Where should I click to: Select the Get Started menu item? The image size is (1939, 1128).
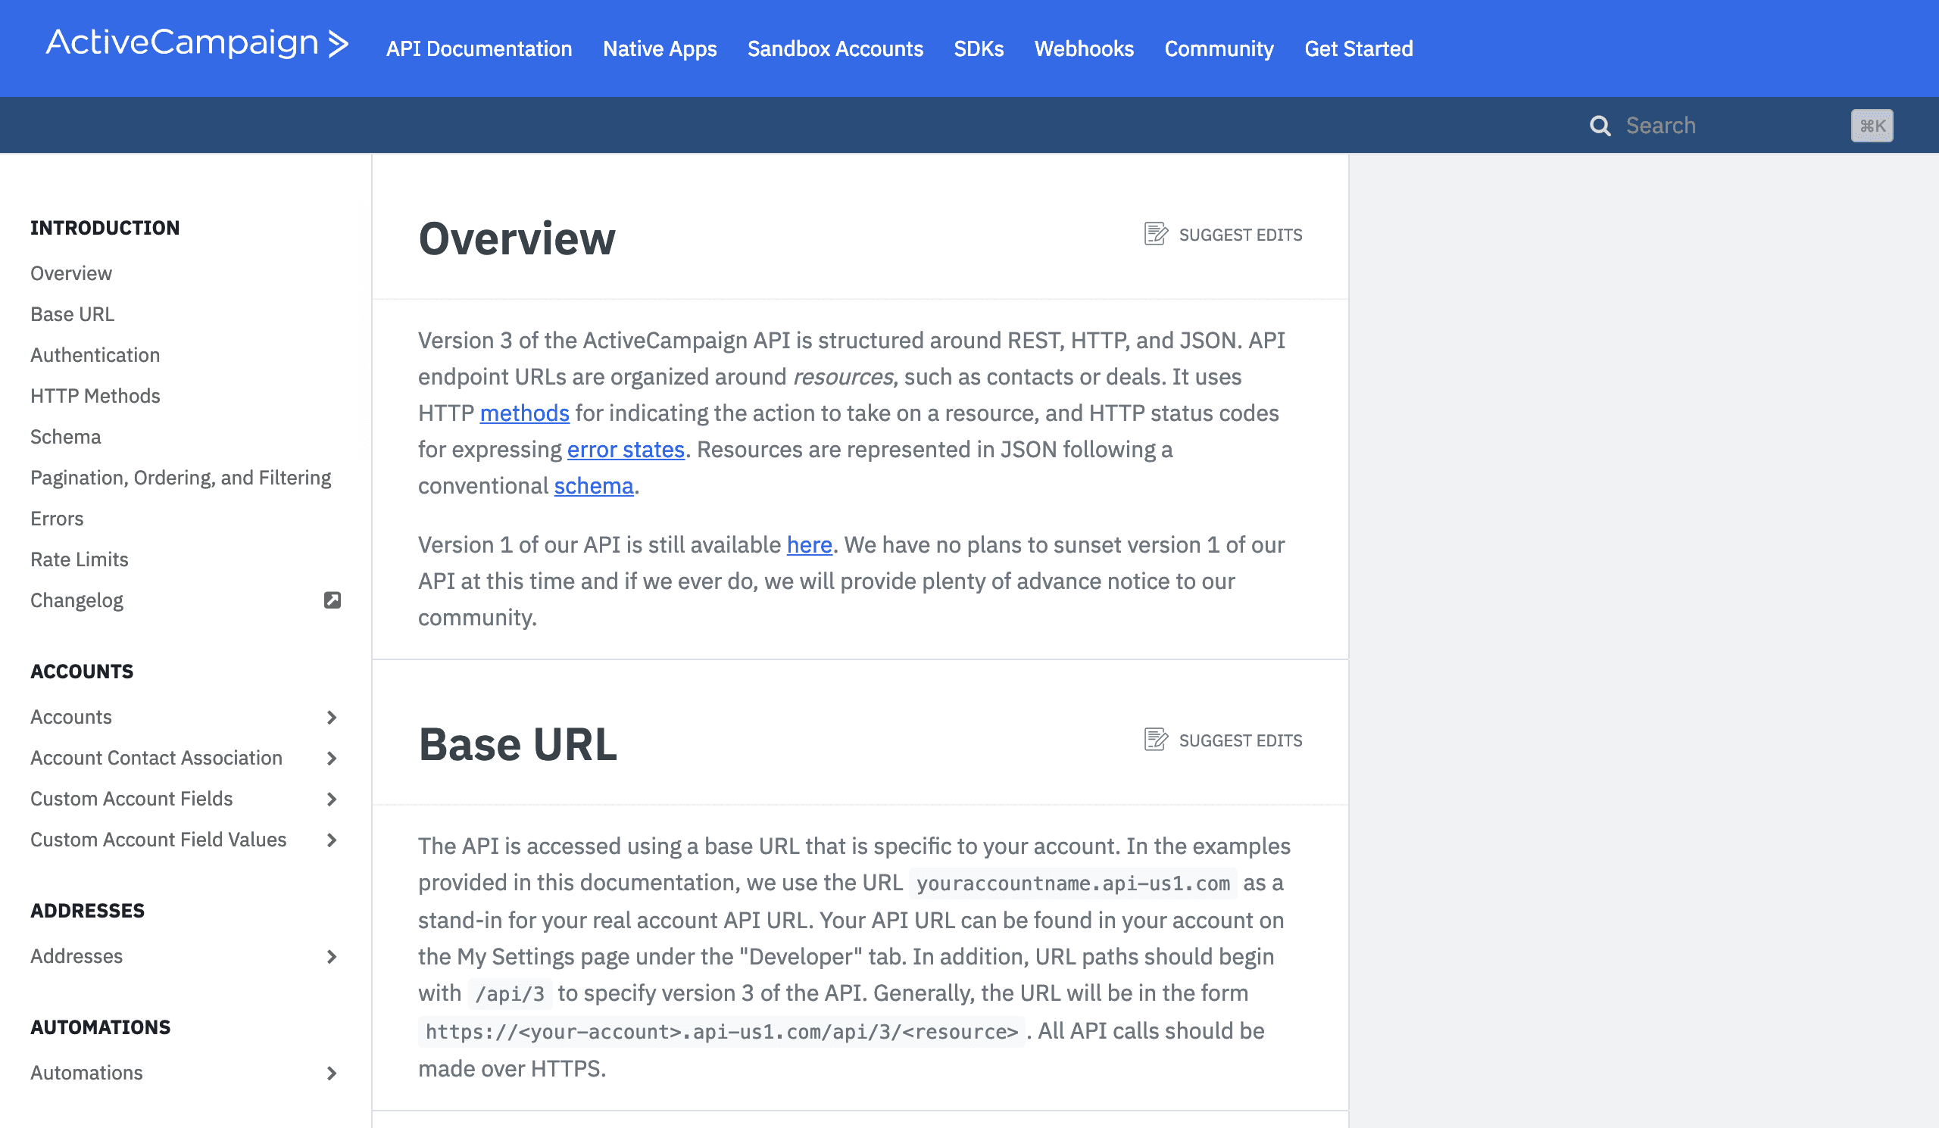coord(1359,48)
